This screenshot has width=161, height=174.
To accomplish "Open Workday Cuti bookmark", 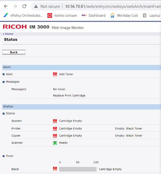I will coord(124,16).
